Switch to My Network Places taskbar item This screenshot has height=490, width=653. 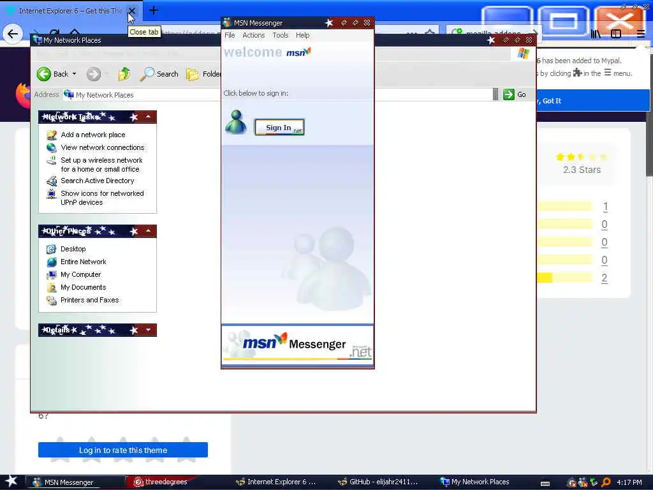[474, 482]
